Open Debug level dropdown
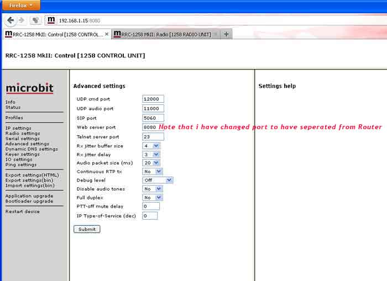This screenshot has height=281, width=387. point(158,180)
